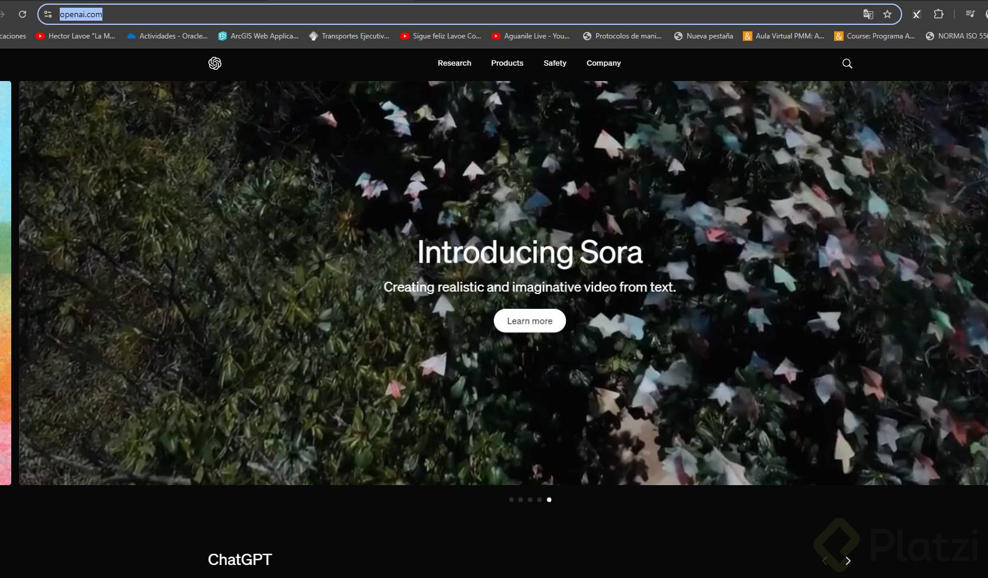The width and height of the screenshot is (988, 578).
Task: Open the site search magnifier icon
Action: coord(847,63)
